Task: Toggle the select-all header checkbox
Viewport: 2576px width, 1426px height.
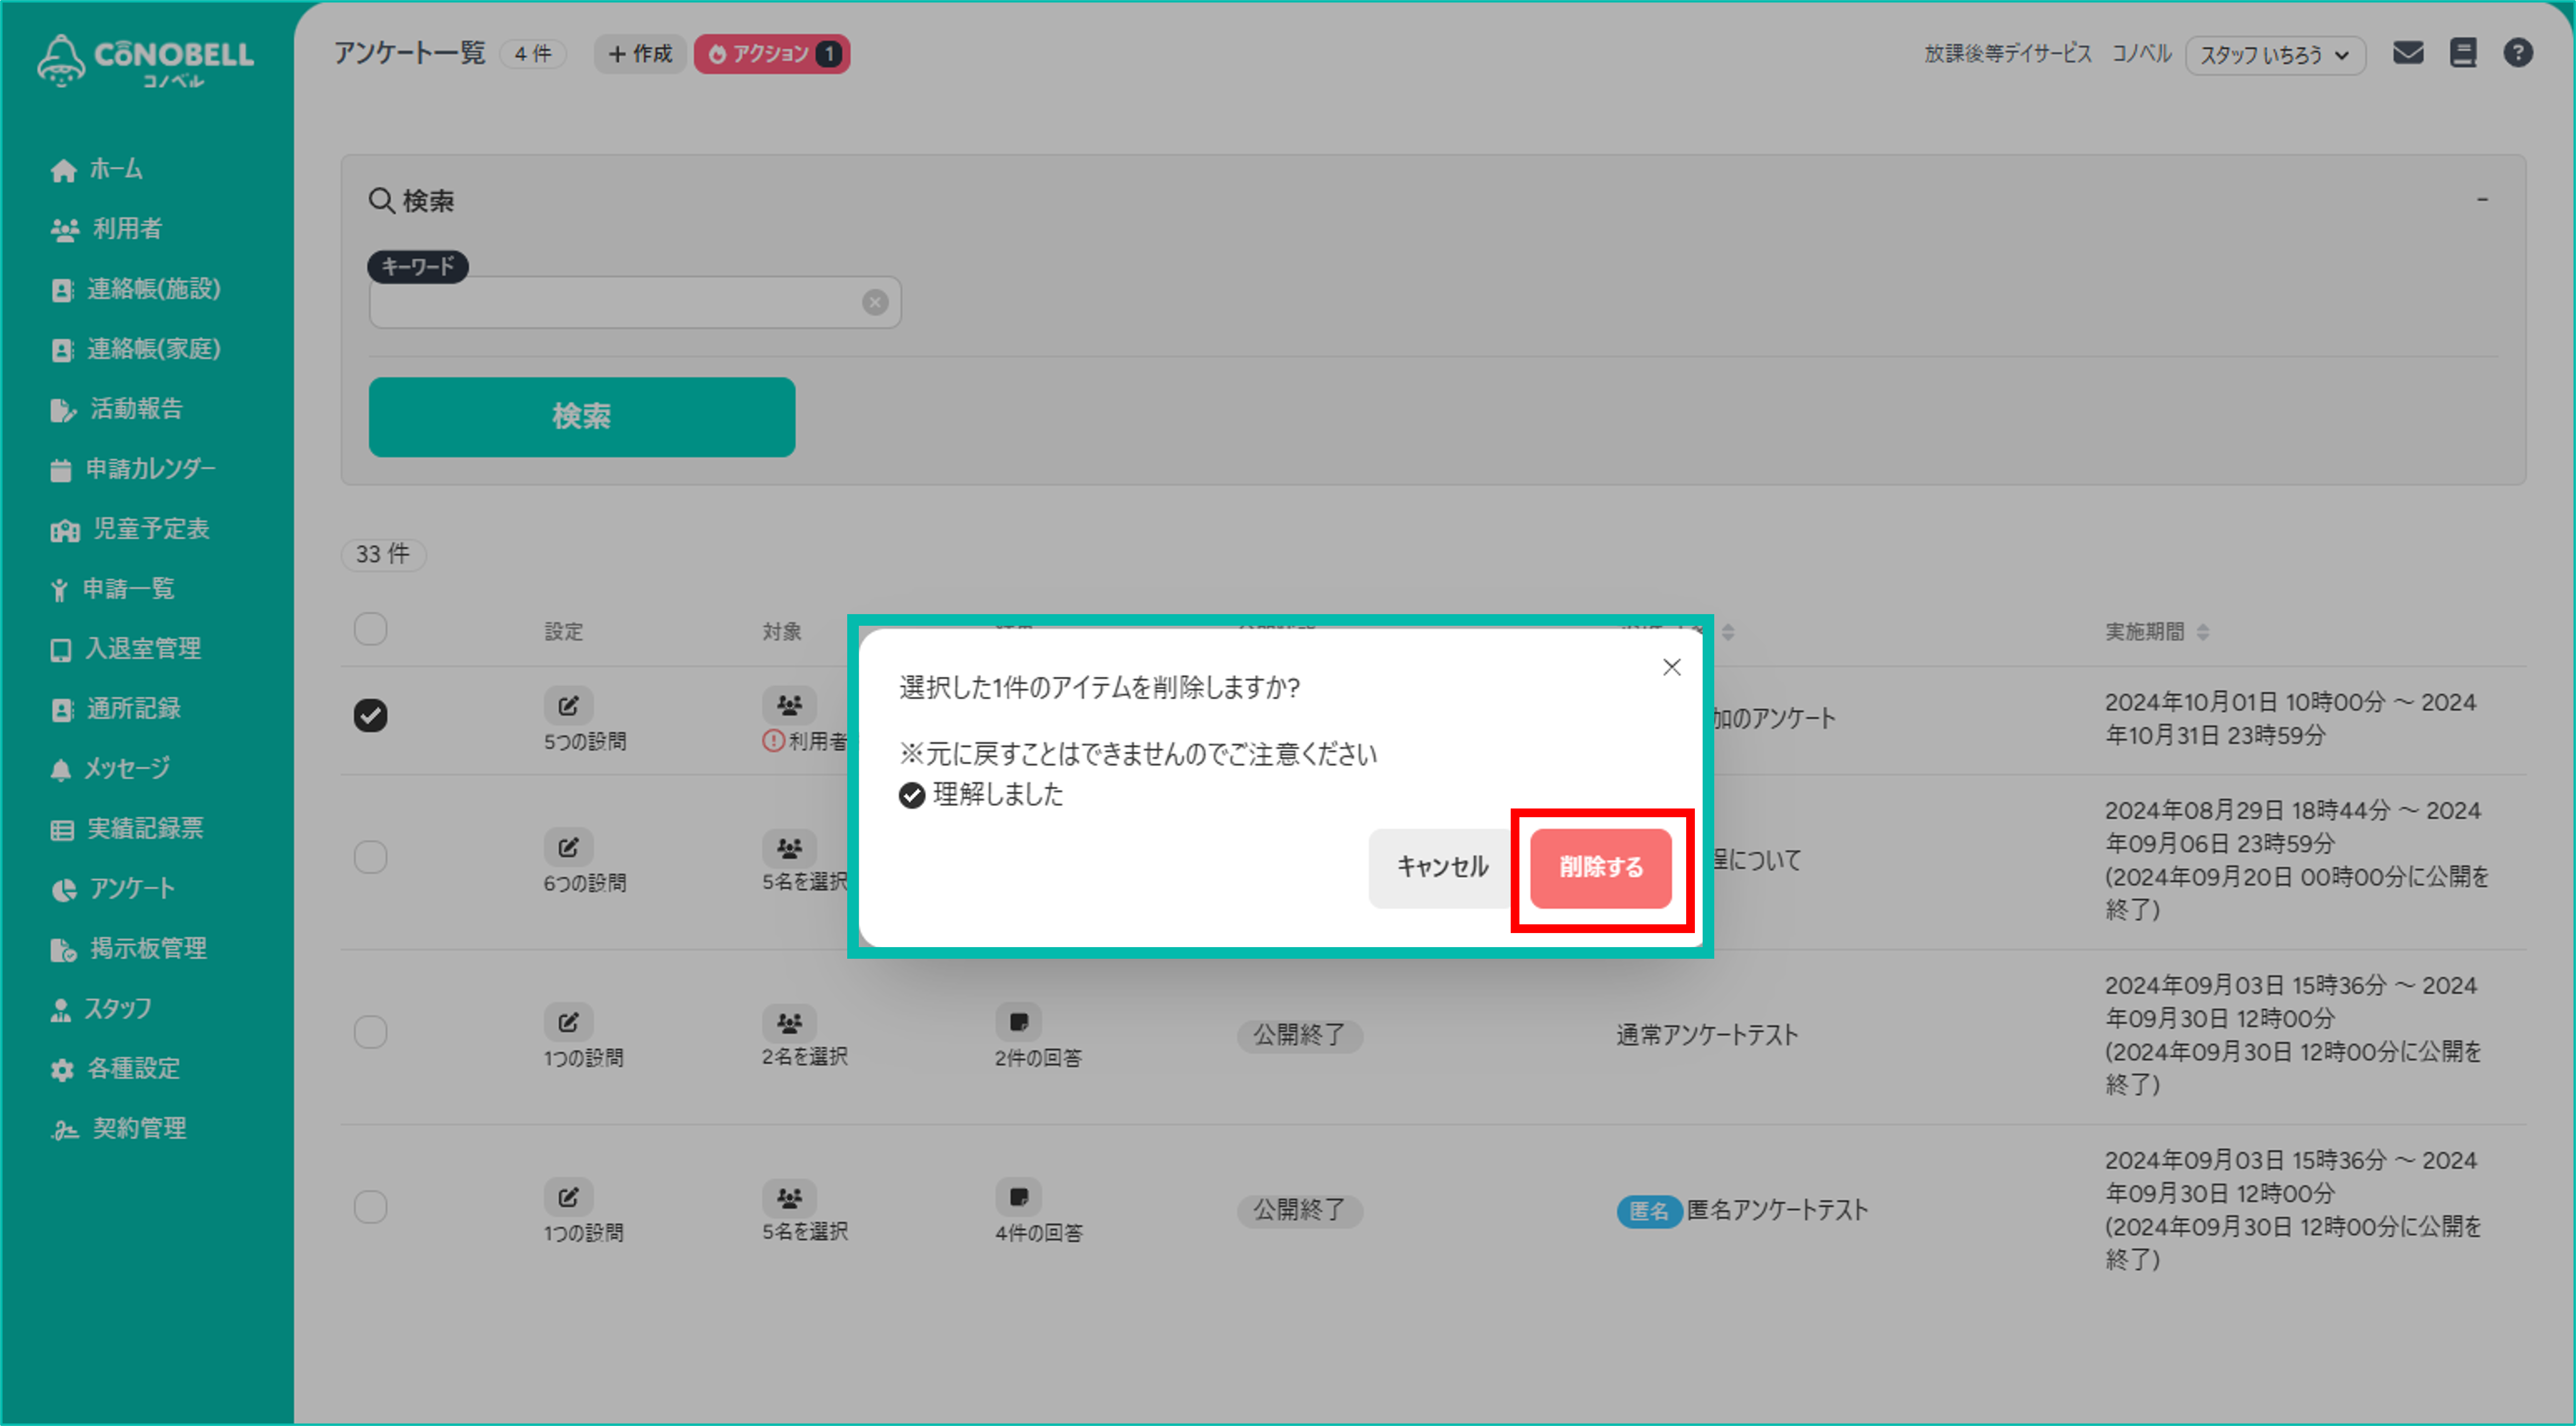Action: (x=370, y=630)
